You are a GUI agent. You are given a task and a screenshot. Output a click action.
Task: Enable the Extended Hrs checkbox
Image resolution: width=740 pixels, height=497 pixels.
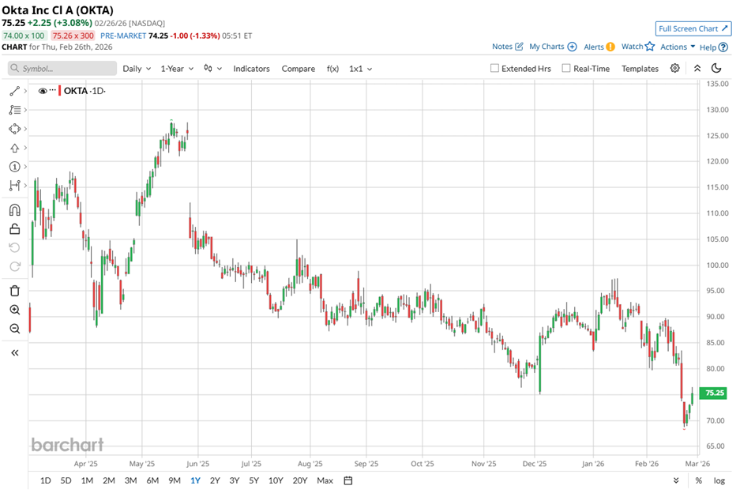495,69
